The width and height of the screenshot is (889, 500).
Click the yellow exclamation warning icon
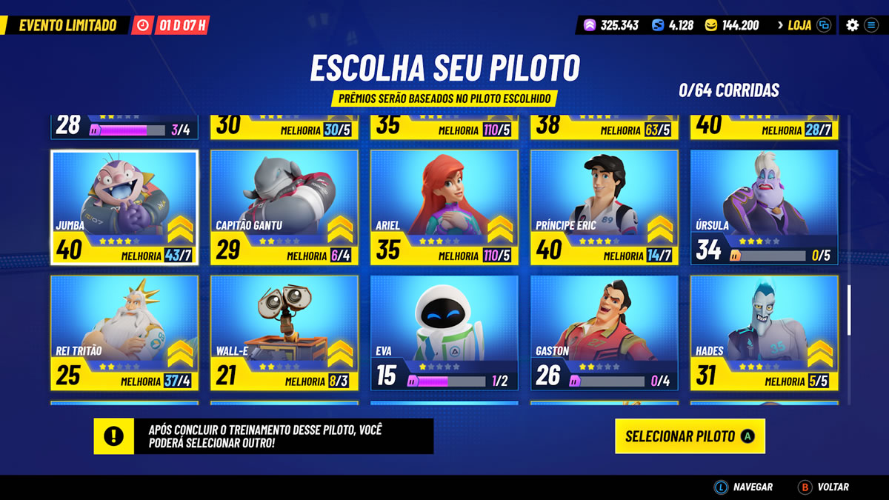pos(113,436)
